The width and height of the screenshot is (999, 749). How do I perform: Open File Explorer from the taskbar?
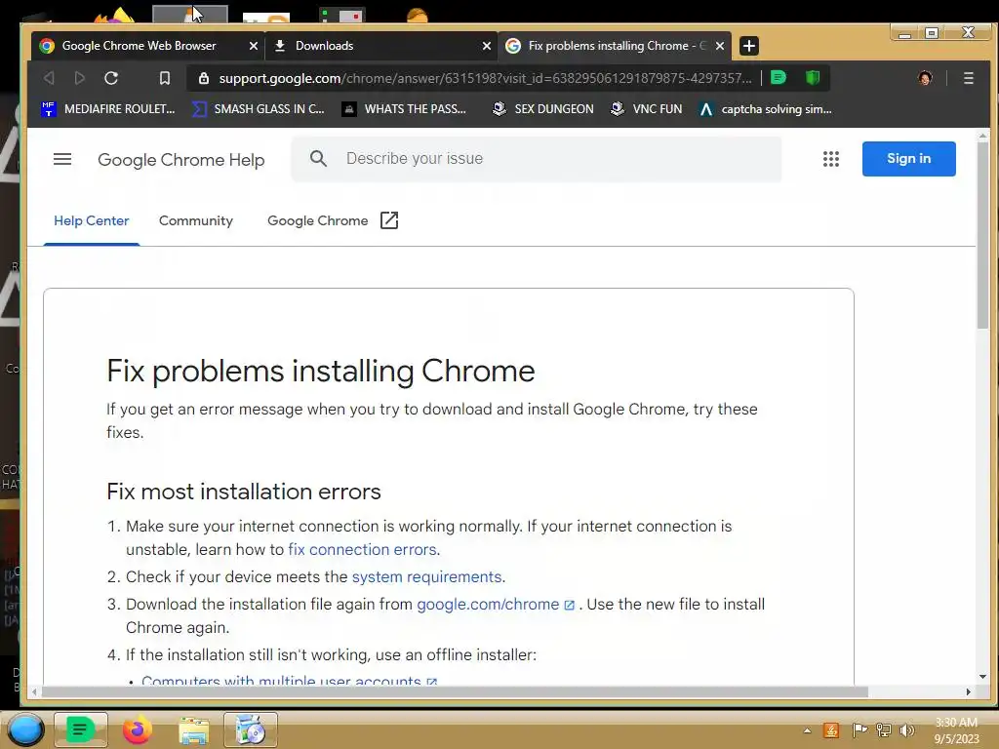point(194,730)
